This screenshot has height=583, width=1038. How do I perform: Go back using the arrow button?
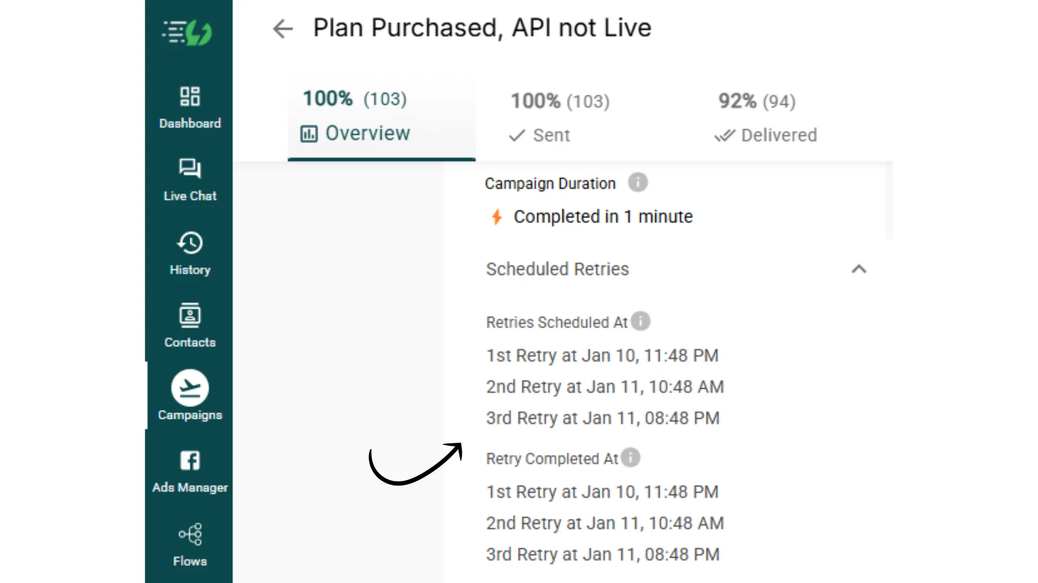pos(282,29)
